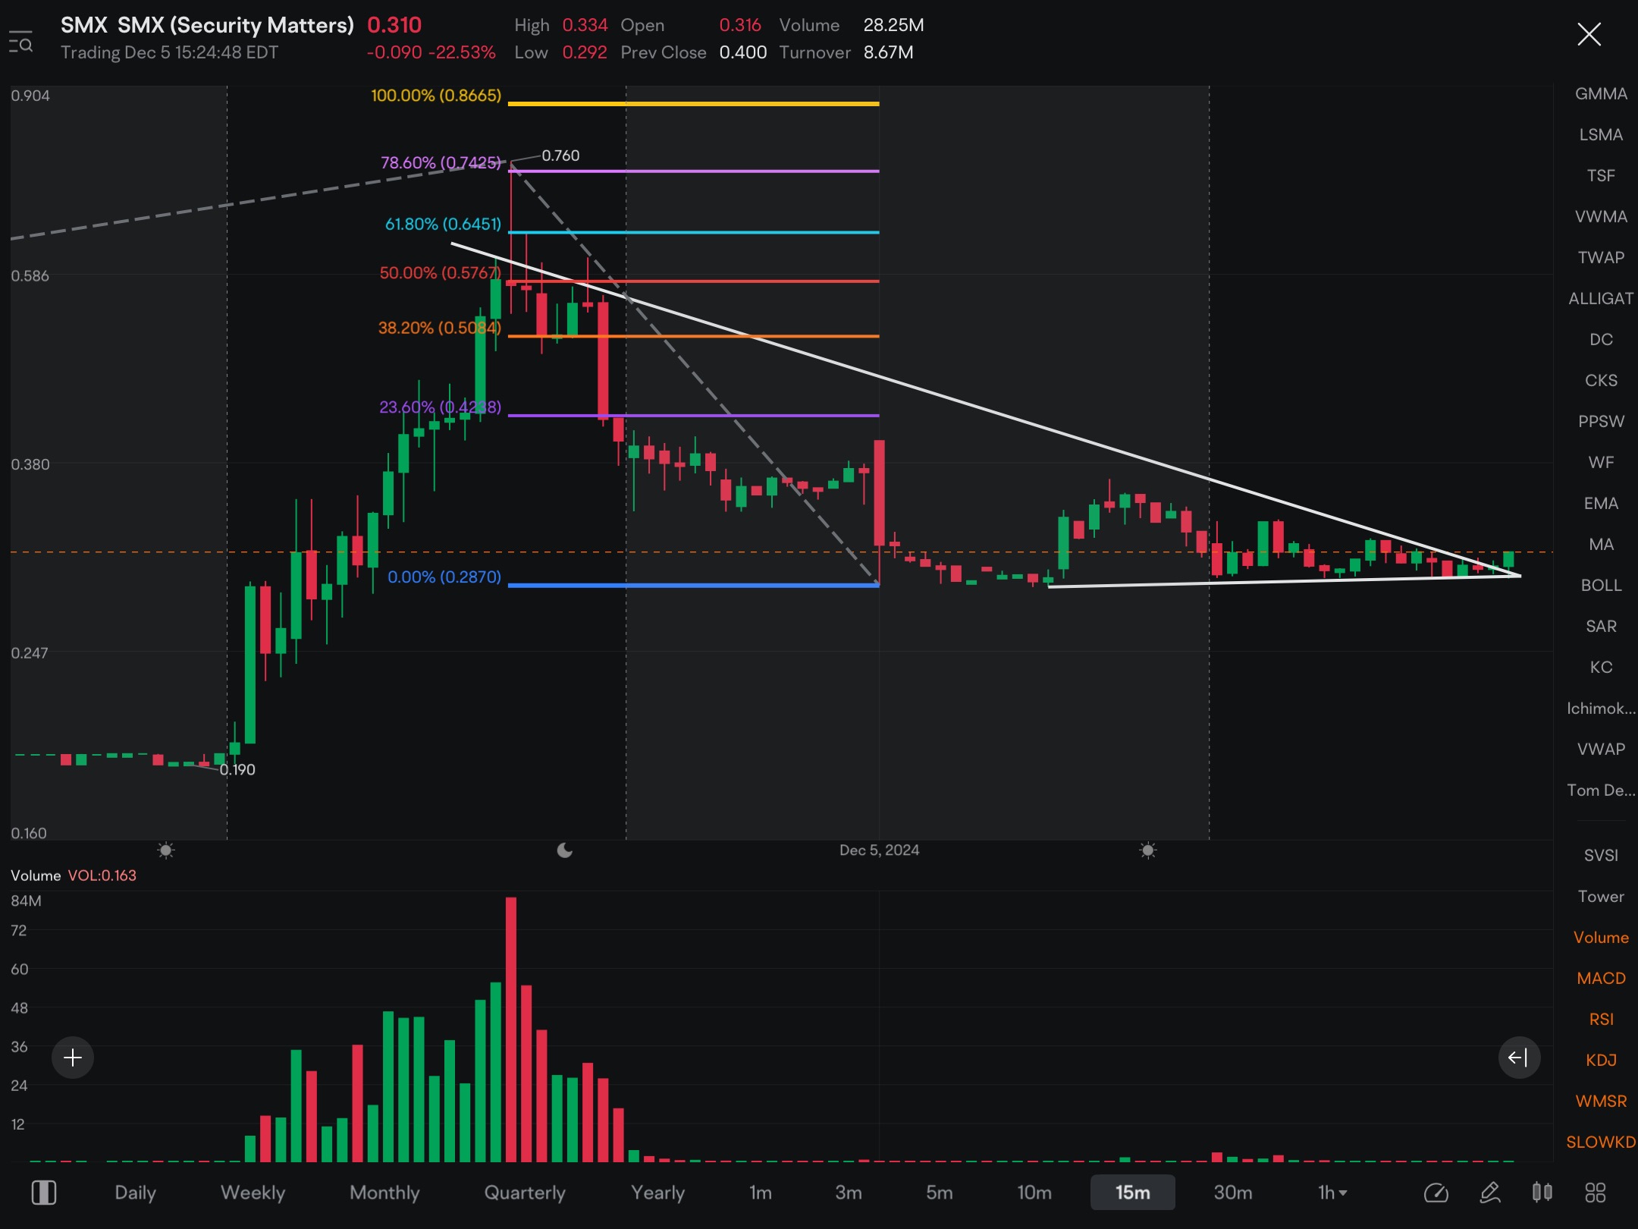Enable the Tom DeMark indicator
Image resolution: width=1638 pixels, height=1229 pixels.
tap(1601, 791)
